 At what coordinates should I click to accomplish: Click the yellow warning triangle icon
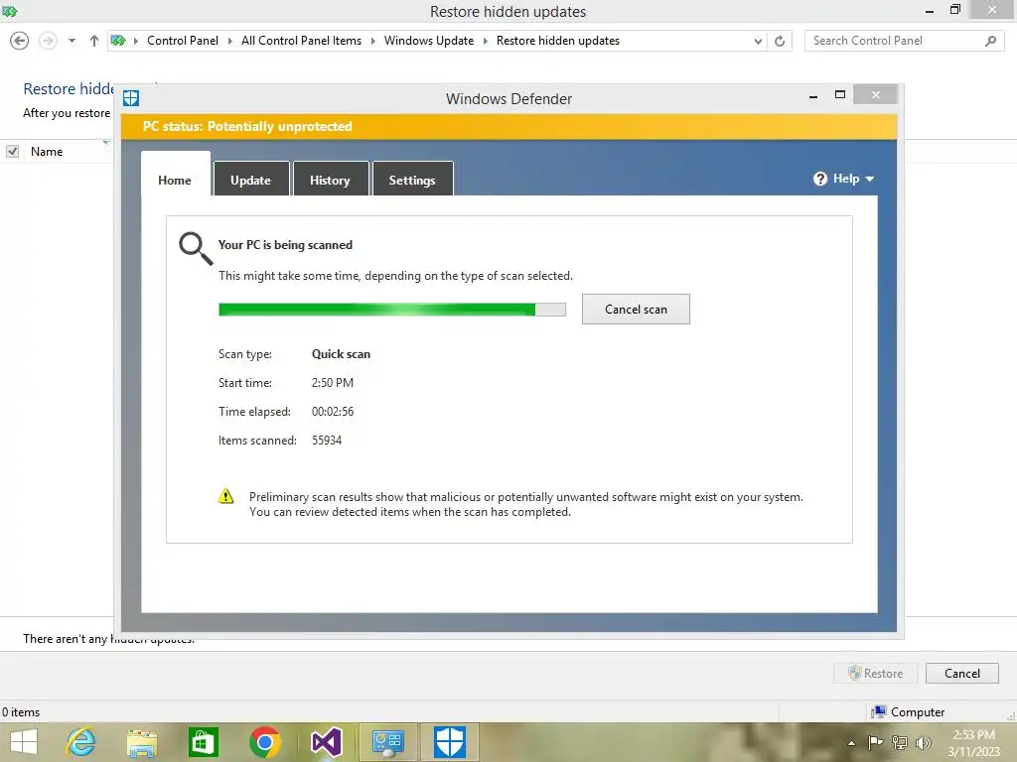point(225,496)
